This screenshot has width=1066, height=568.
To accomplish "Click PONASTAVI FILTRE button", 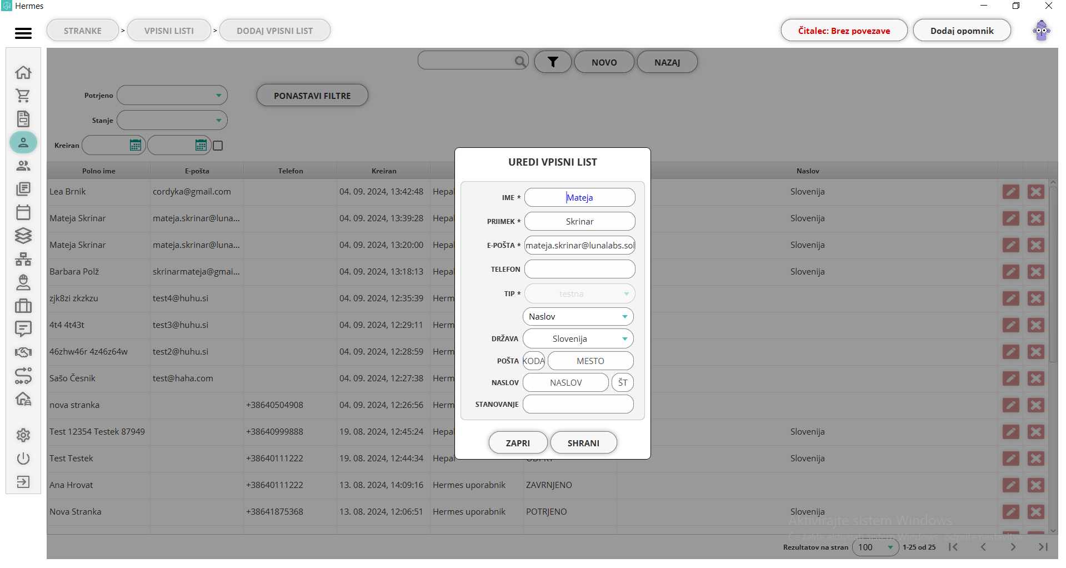I will [312, 96].
